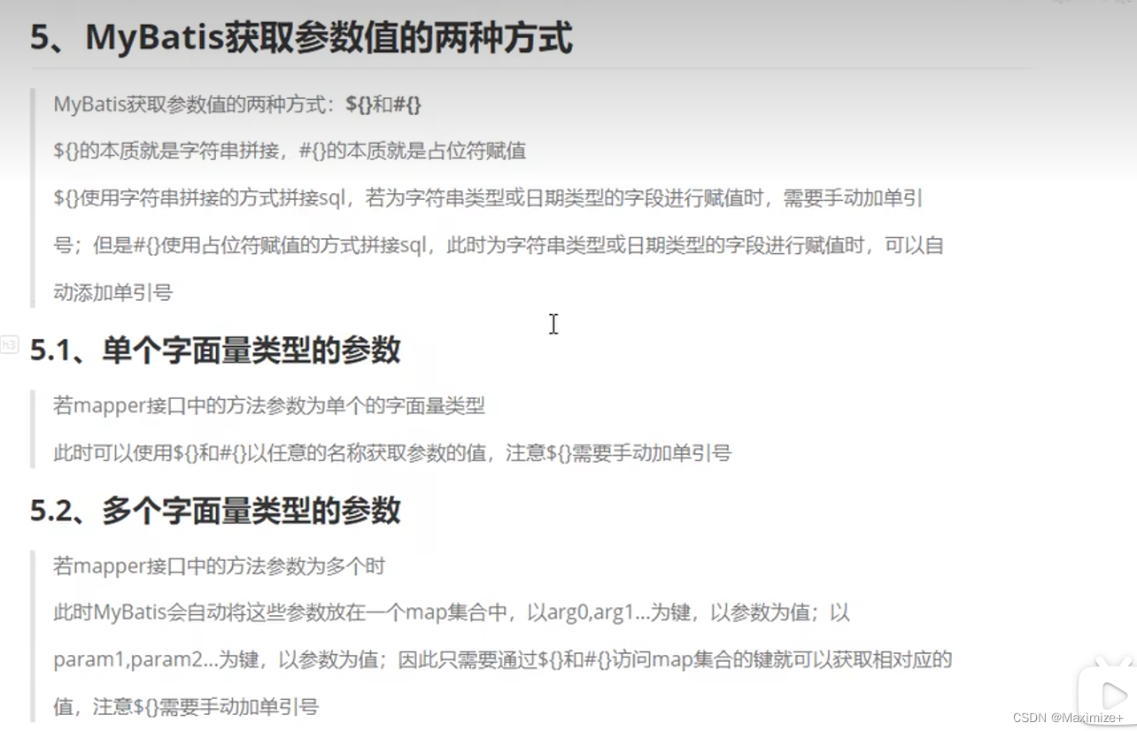Click line starting '号；但是#{}使用占位符赋值'
The width and height of the screenshot is (1137, 731).
click(499, 245)
